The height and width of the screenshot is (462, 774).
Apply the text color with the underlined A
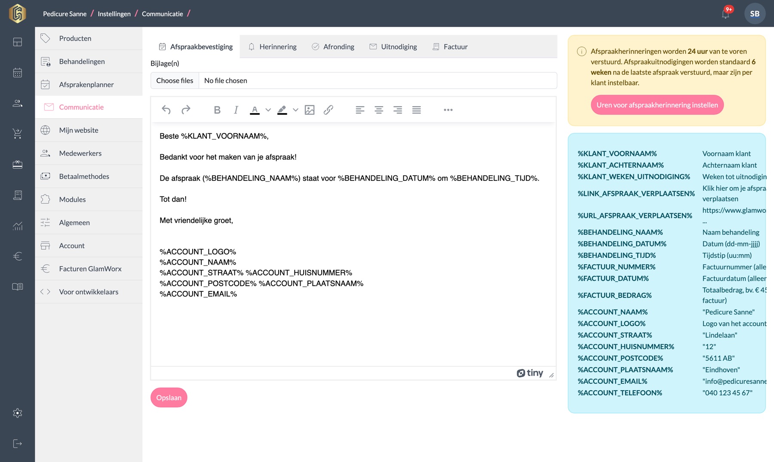pos(255,110)
